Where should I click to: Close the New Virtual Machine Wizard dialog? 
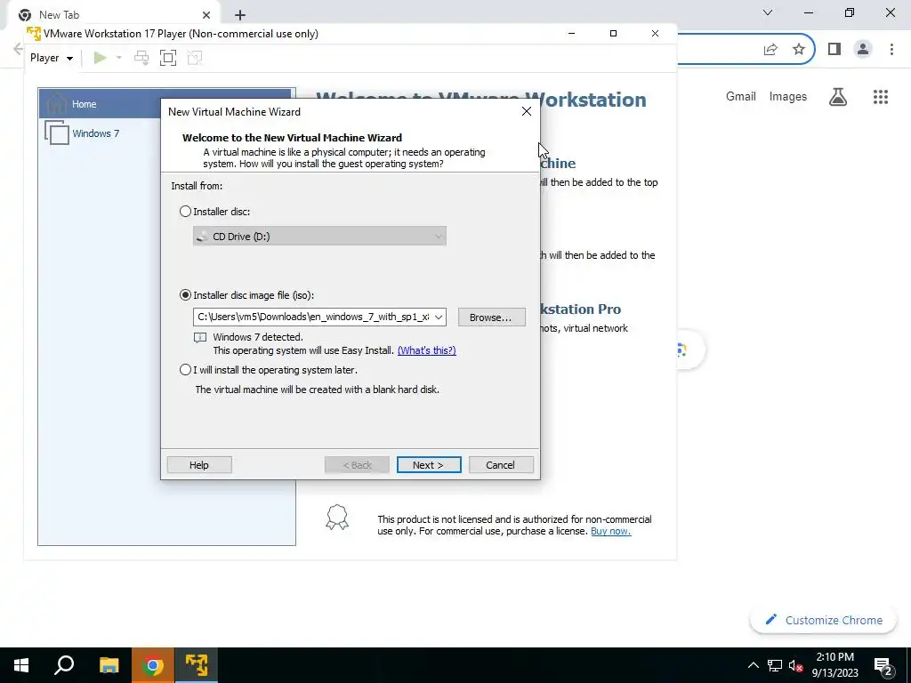tap(527, 111)
